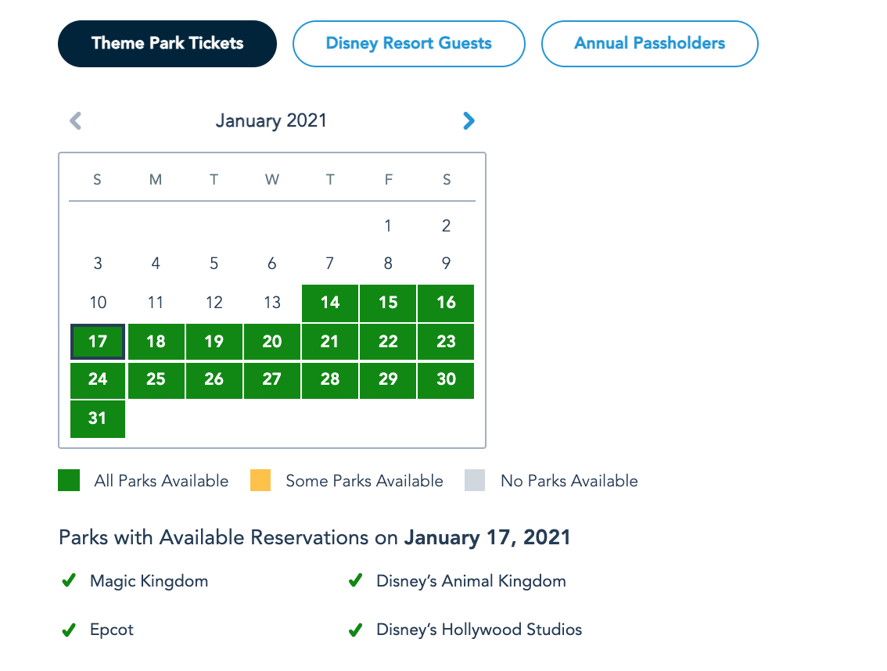Go to previous month with left arrow
The width and height of the screenshot is (887, 671).
[76, 120]
